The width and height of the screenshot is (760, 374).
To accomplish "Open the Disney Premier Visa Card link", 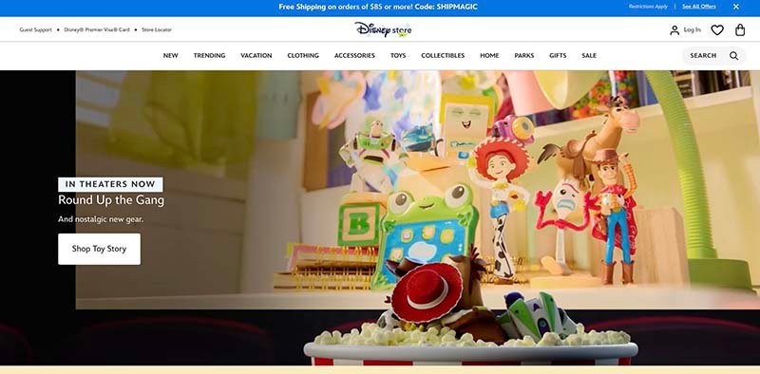I will coord(97,30).
